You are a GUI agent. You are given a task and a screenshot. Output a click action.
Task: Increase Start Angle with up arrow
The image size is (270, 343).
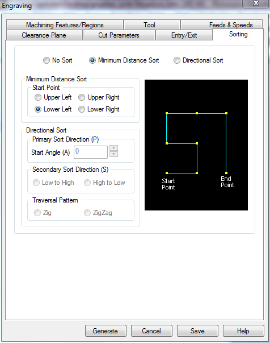pos(113,148)
